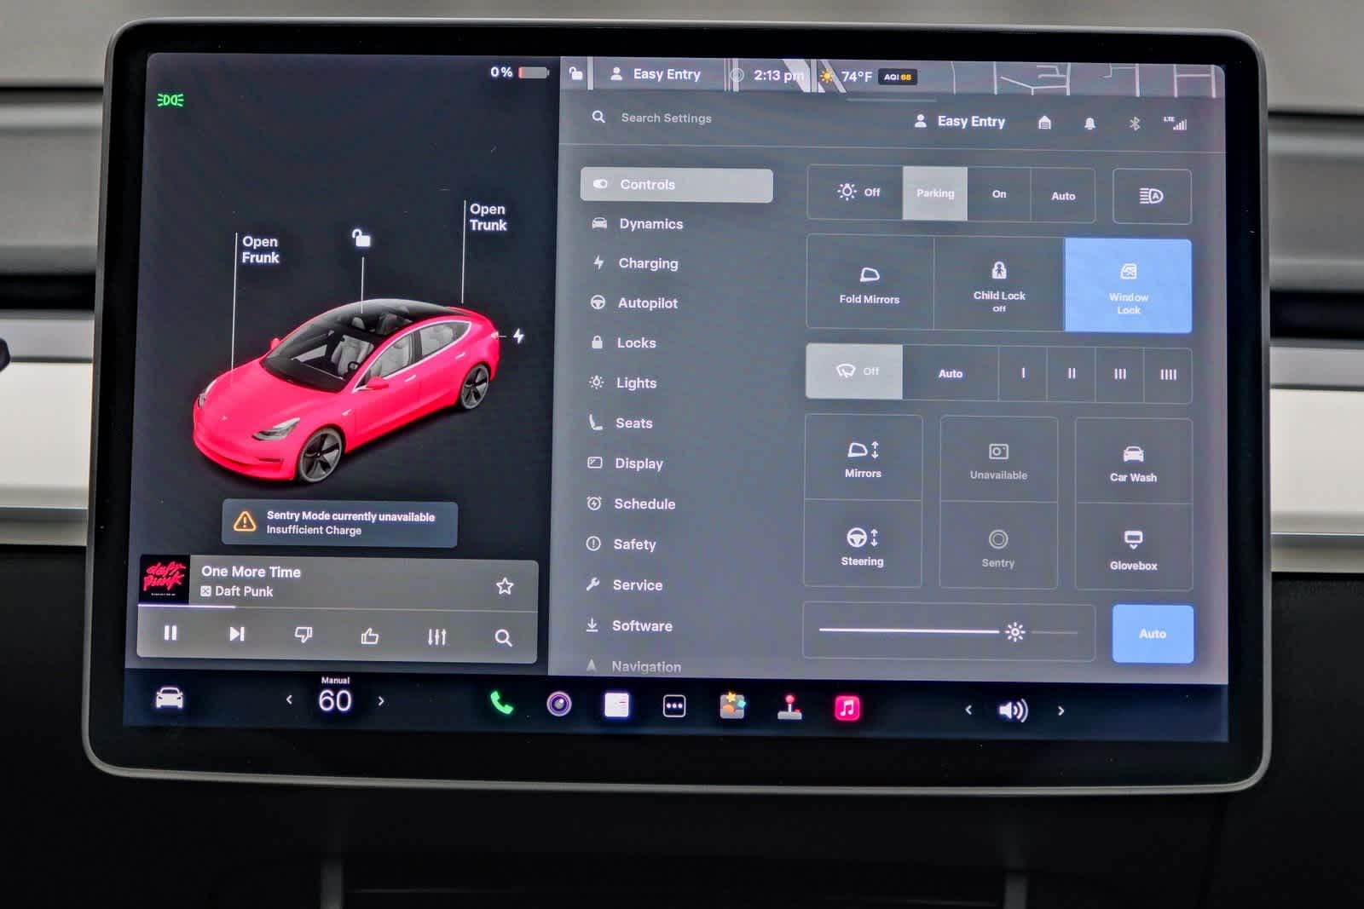The width and height of the screenshot is (1364, 909).
Task: Set exterior lights to On
Action: tap(999, 194)
